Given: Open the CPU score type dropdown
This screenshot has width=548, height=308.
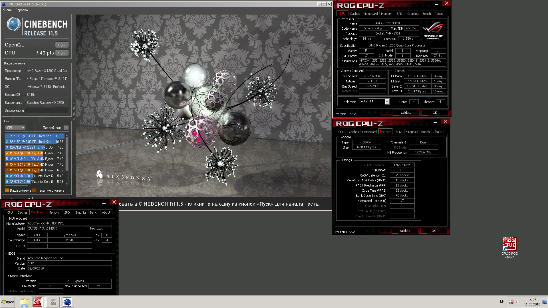Looking at the screenshot, I should tap(15, 128).
